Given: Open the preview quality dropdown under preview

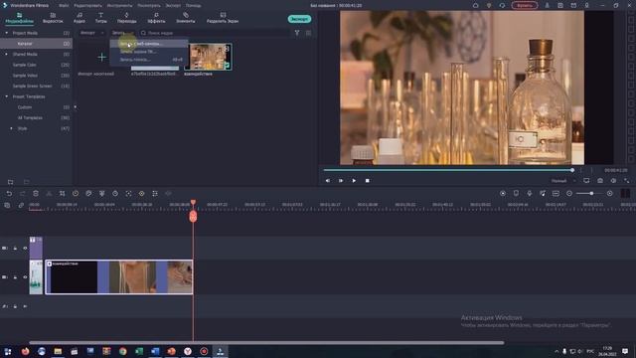Looking at the screenshot, I should pyautogui.click(x=563, y=181).
